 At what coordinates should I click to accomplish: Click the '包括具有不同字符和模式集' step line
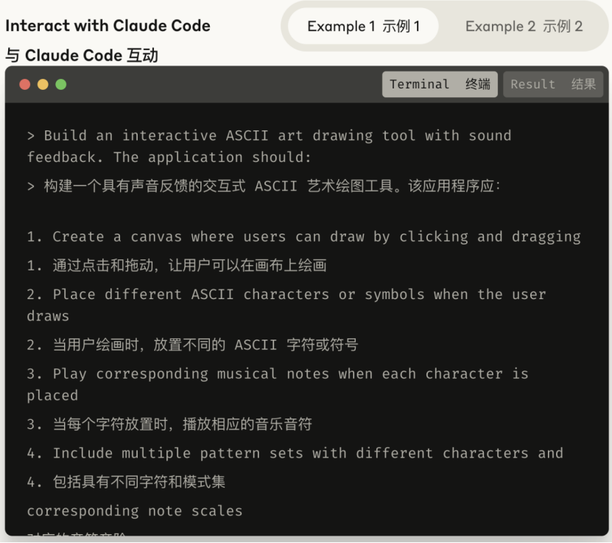(126, 482)
